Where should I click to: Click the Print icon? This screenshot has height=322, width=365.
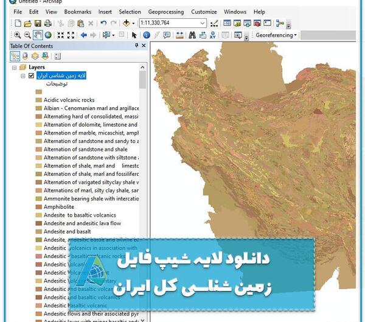click(47, 23)
